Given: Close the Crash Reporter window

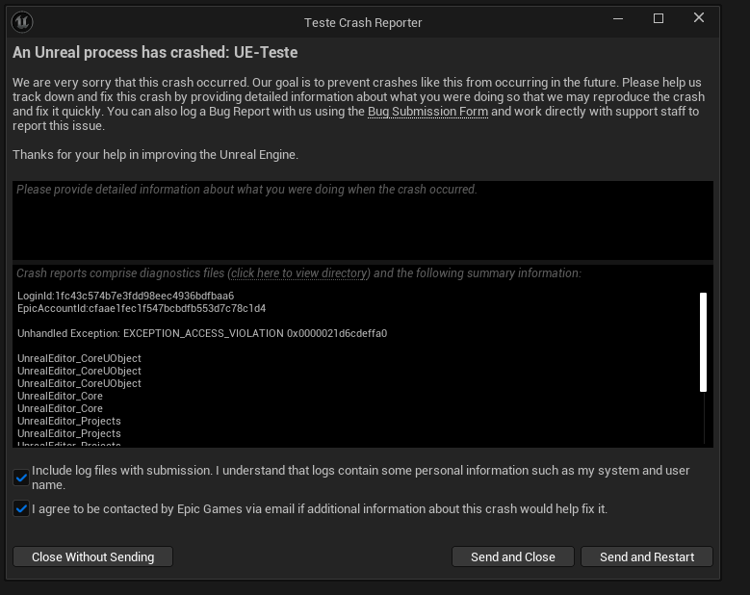Looking at the screenshot, I should (699, 18).
